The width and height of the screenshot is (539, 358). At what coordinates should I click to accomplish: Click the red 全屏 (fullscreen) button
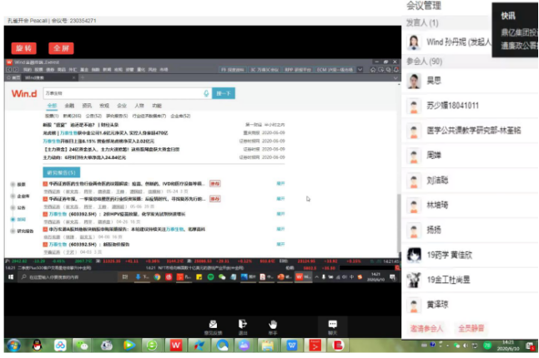coord(60,47)
